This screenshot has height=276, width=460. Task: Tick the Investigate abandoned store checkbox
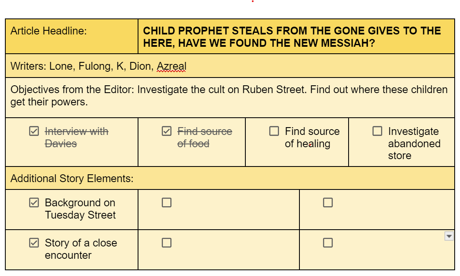pyautogui.click(x=377, y=131)
